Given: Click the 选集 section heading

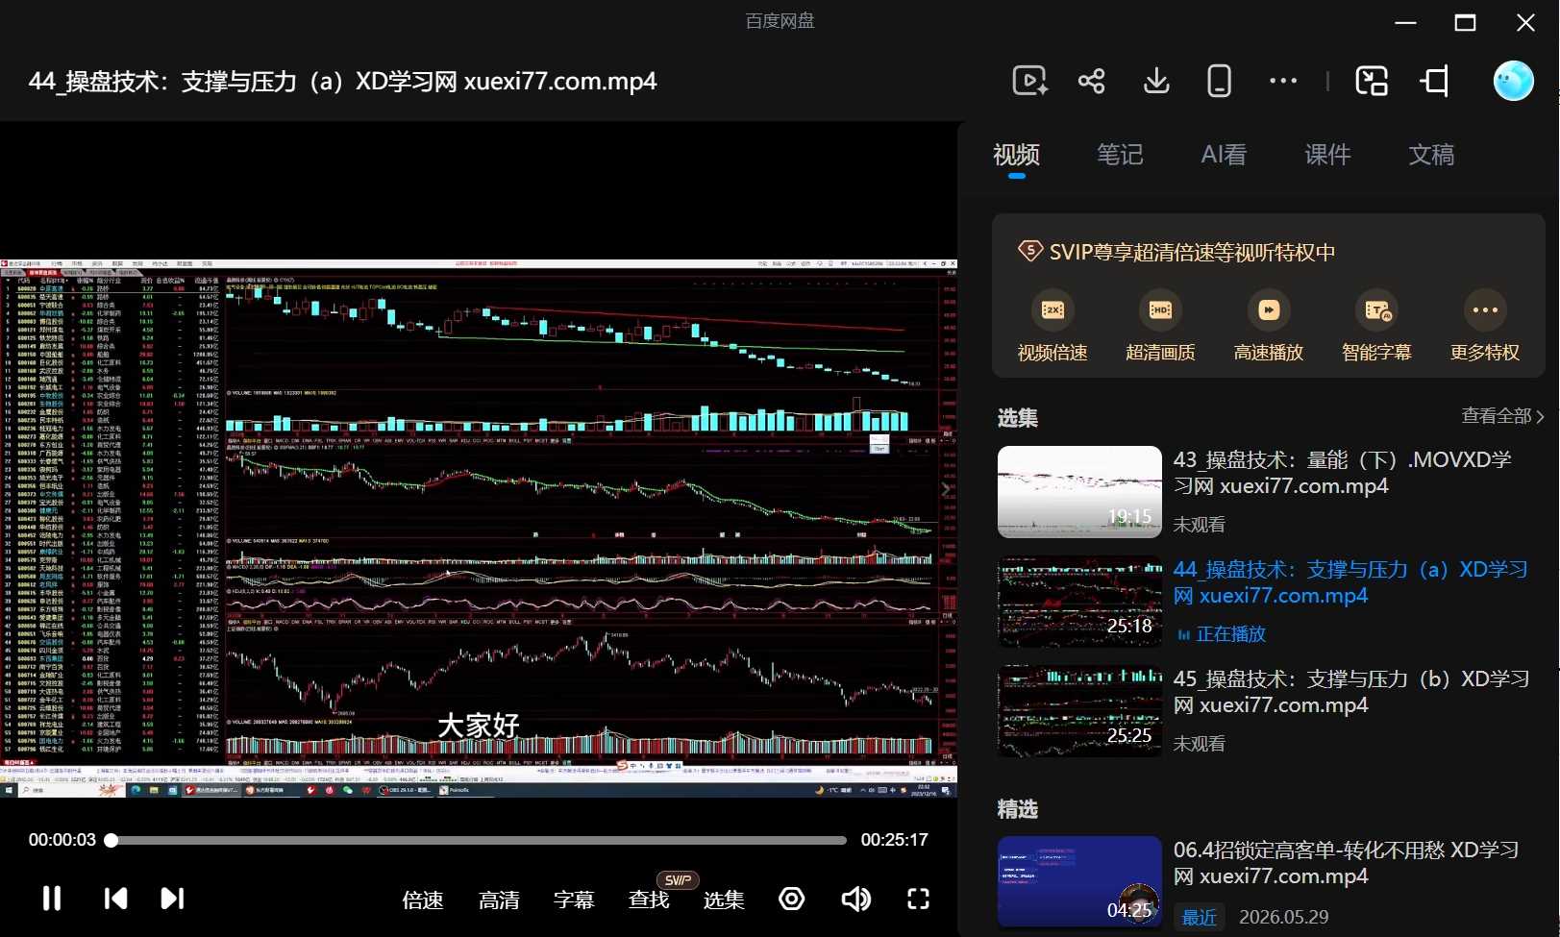Looking at the screenshot, I should (1017, 418).
